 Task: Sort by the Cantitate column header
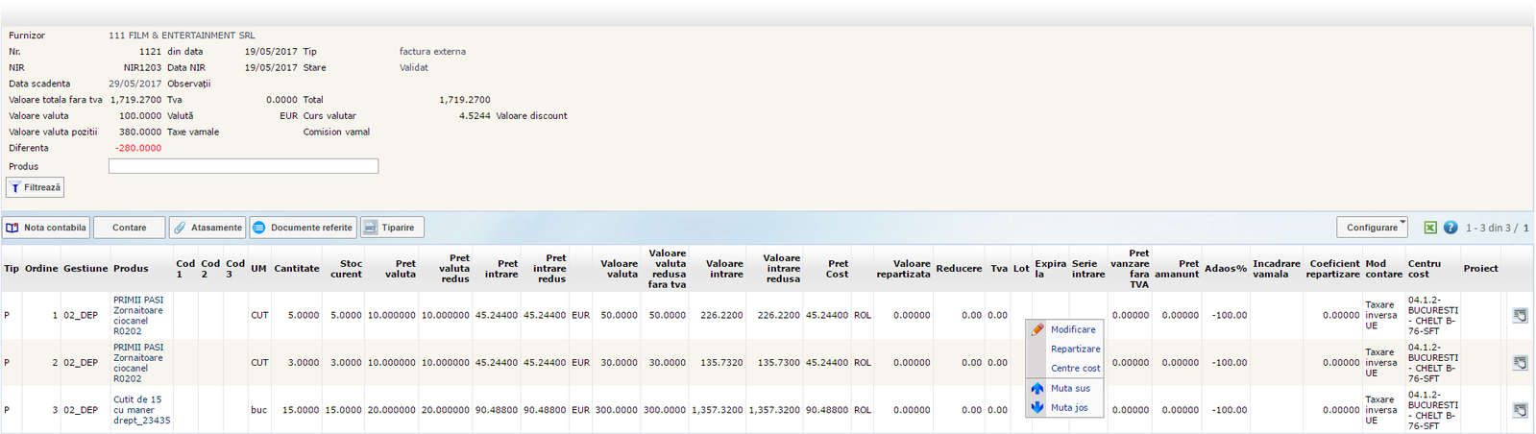coord(296,269)
